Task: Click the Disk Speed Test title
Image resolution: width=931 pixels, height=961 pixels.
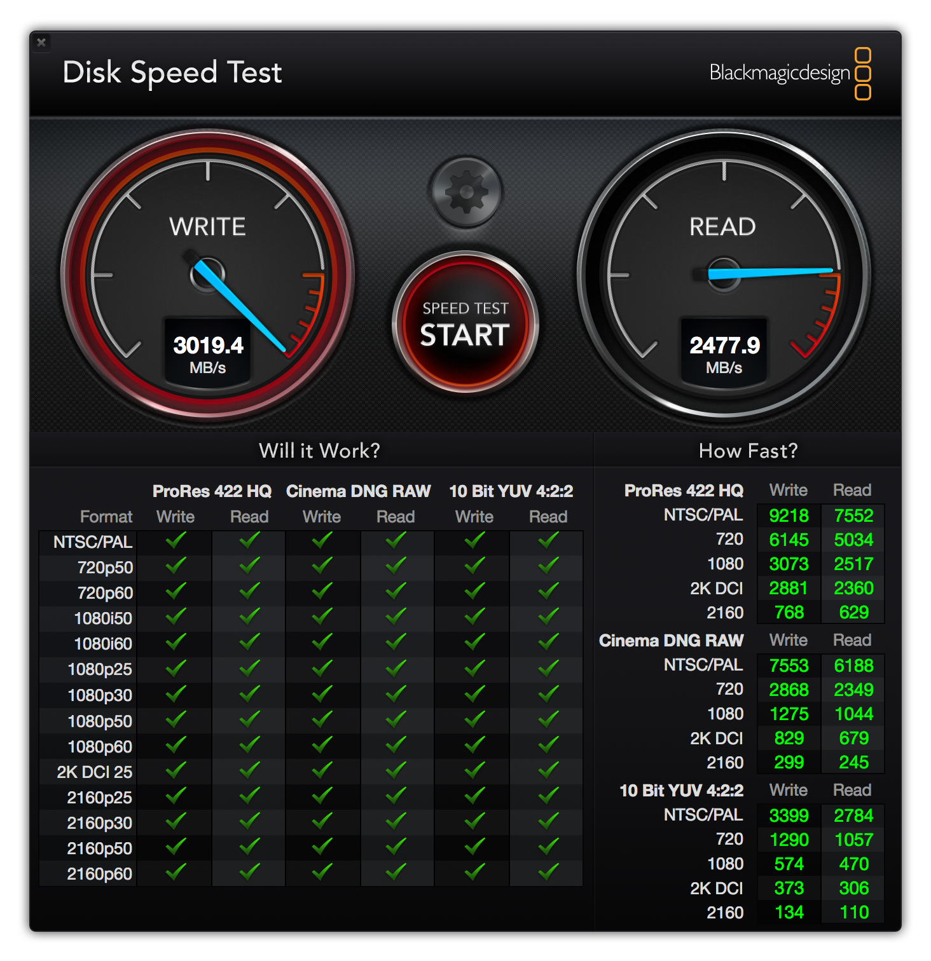Action: [x=172, y=72]
